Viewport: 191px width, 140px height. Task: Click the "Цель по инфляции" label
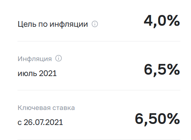[53, 24]
